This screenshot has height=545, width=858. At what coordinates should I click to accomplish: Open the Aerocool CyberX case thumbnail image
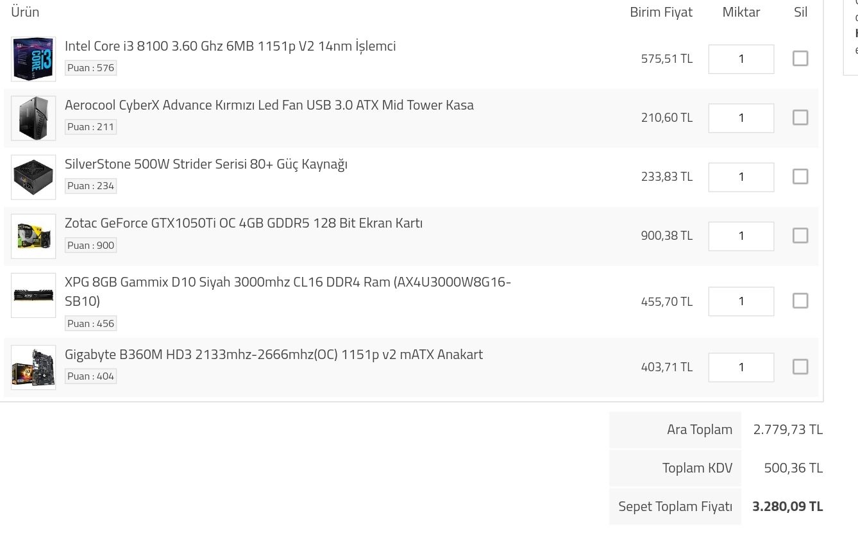[x=33, y=118]
